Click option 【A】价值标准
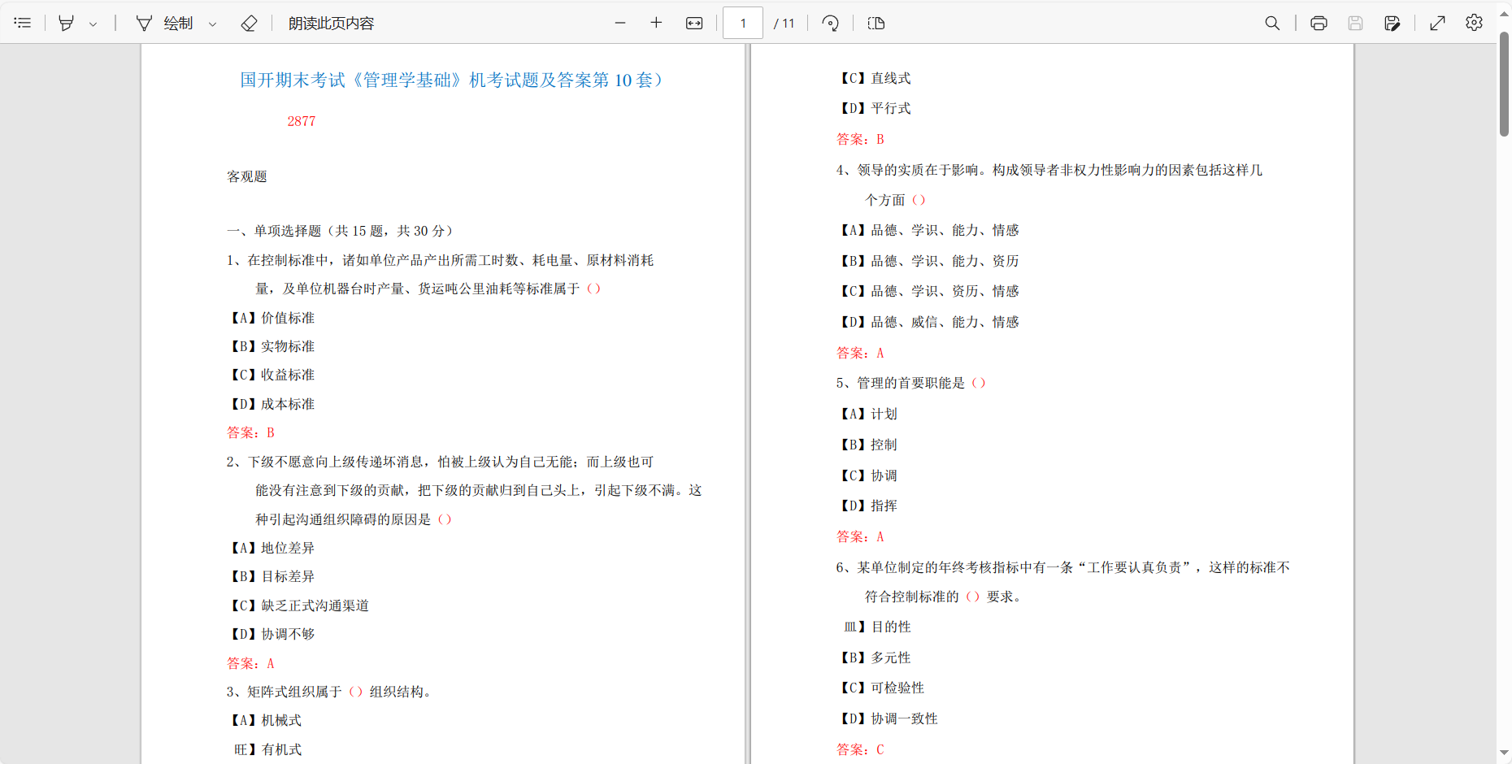1512x764 pixels. coord(272,318)
